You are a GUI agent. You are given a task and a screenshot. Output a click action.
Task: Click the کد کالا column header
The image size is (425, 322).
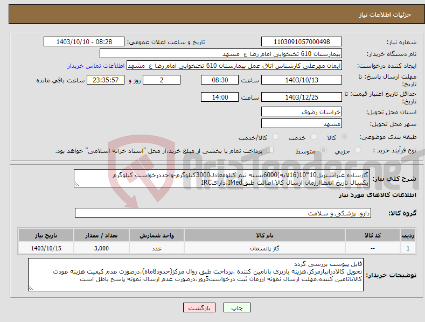pyautogui.click(x=373, y=235)
